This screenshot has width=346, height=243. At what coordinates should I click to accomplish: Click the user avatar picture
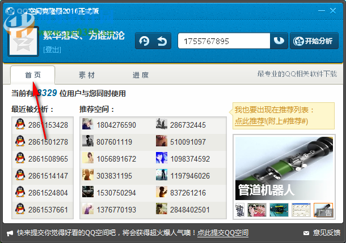click(23, 41)
